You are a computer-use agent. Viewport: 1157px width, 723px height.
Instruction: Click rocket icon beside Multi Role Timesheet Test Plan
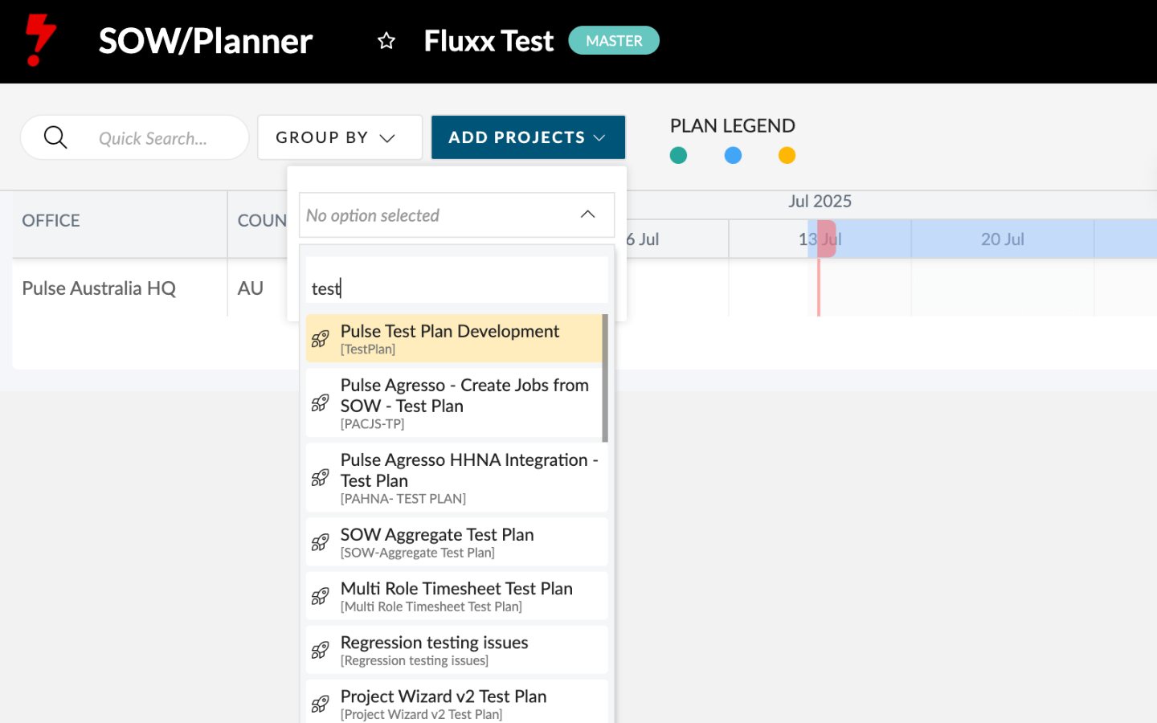click(321, 596)
